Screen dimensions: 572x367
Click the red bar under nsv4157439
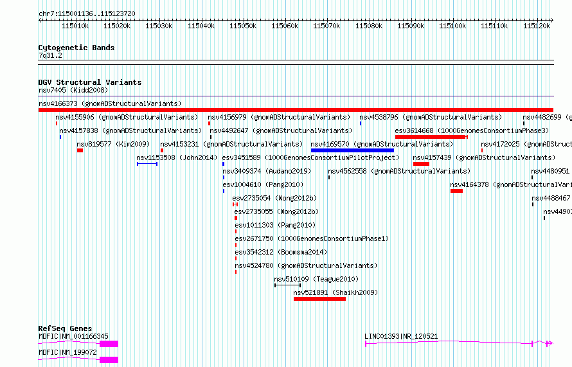click(x=421, y=164)
